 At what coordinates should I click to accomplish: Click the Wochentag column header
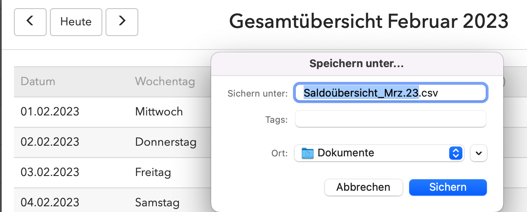165,81
